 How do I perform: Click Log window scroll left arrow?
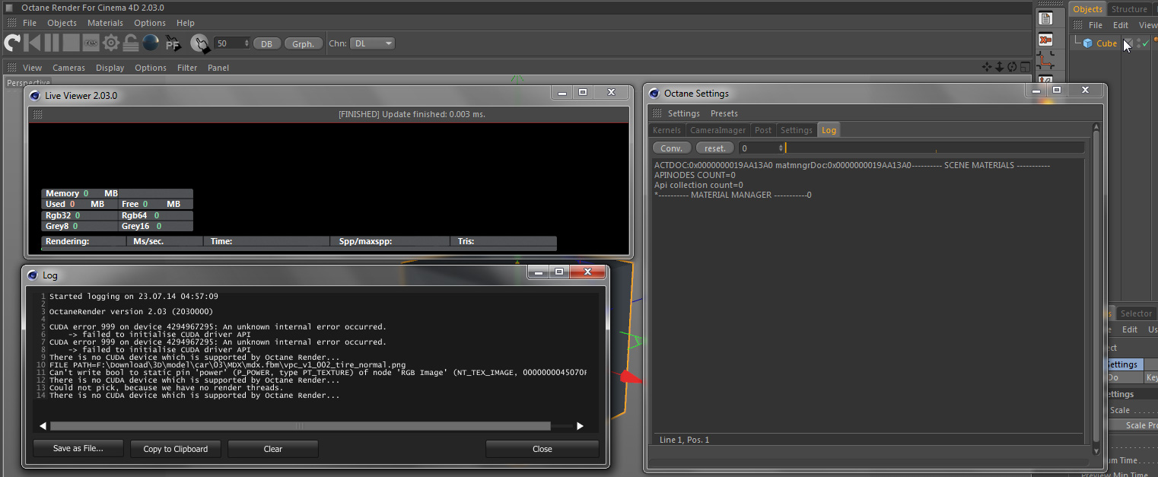[43, 426]
